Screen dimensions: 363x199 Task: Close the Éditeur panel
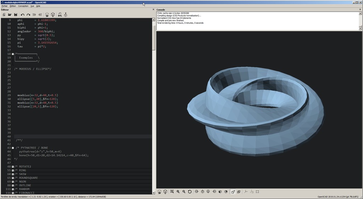coord(153,10)
